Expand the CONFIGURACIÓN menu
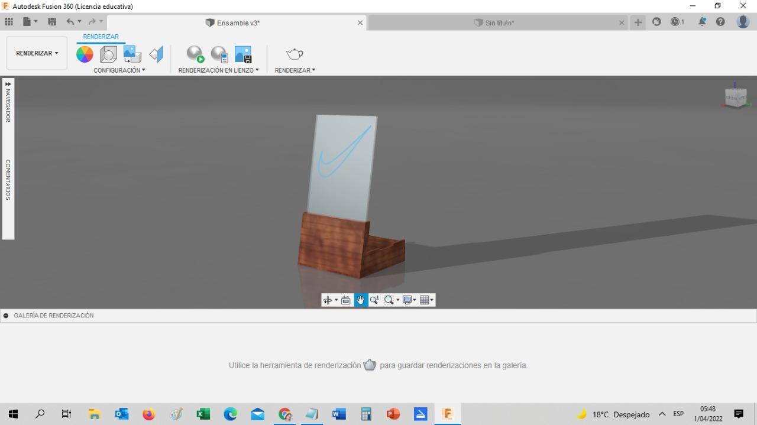 point(119,70)
